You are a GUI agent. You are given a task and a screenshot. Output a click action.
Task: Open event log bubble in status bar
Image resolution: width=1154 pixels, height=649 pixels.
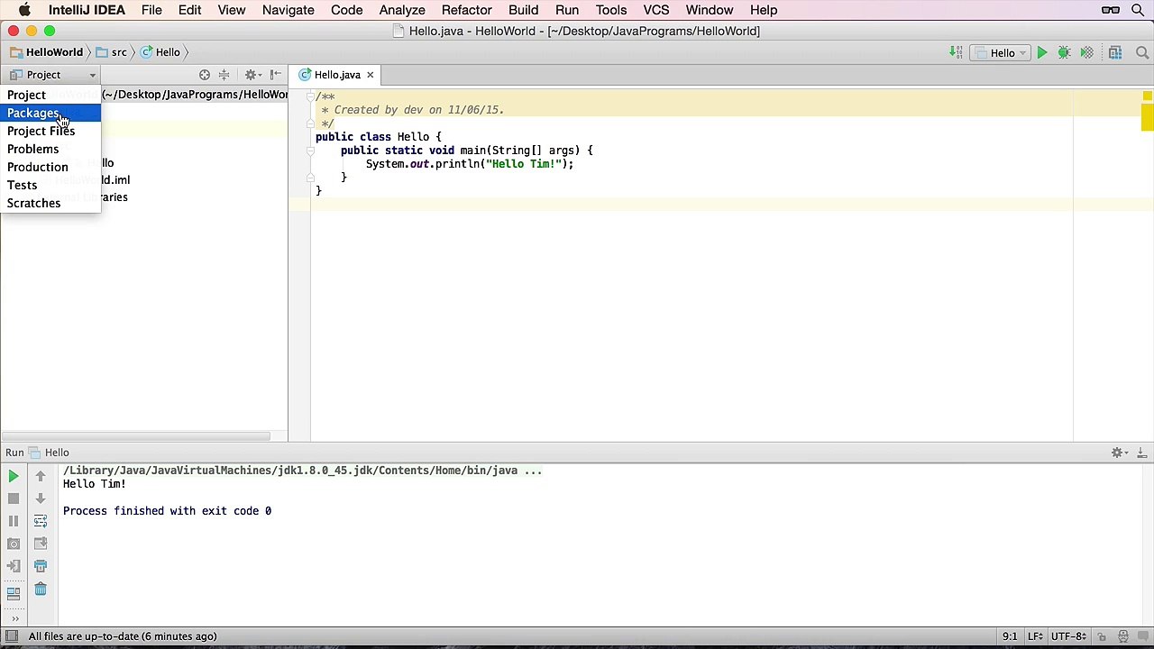tap(1143, 636)
